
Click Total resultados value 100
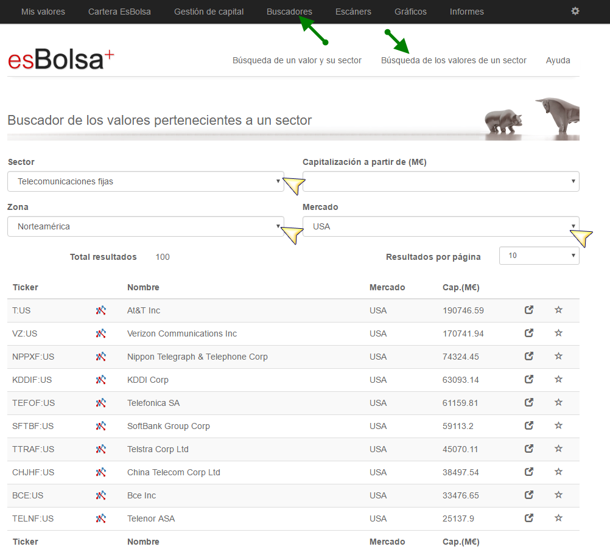(x=163, y=257)
